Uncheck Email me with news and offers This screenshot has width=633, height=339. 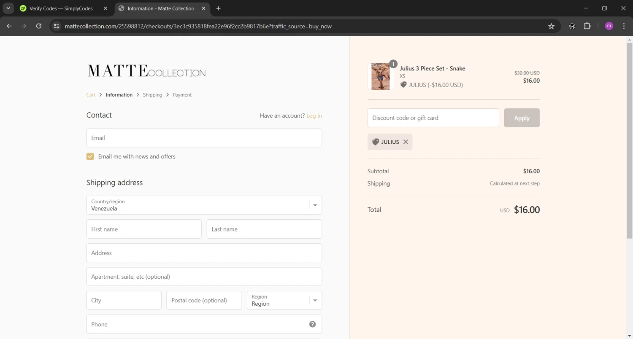[90, 156]
